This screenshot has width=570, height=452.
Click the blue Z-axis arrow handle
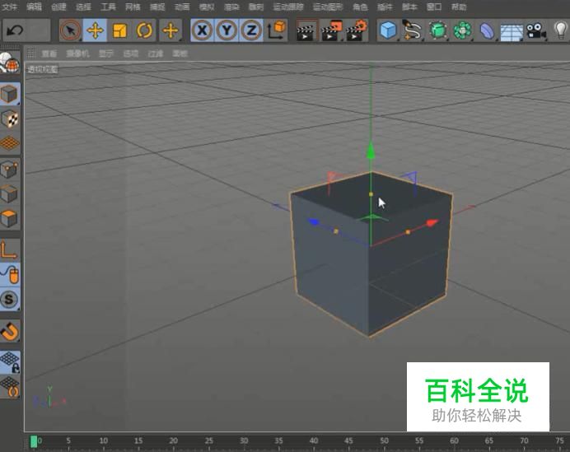tap(313, 221)
